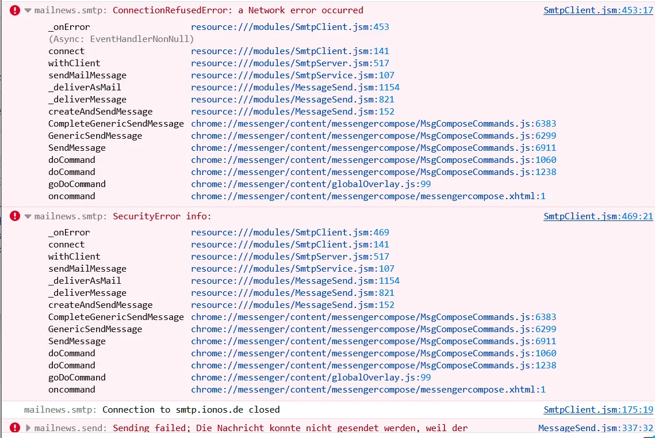
Task: Select 'GenericSendMessage' in SecurityError trace
Action: [95, 329]
